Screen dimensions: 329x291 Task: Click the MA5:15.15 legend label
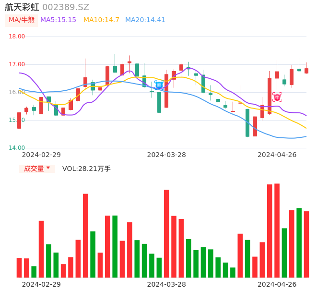pyautogui.click(x=58, y=20)
